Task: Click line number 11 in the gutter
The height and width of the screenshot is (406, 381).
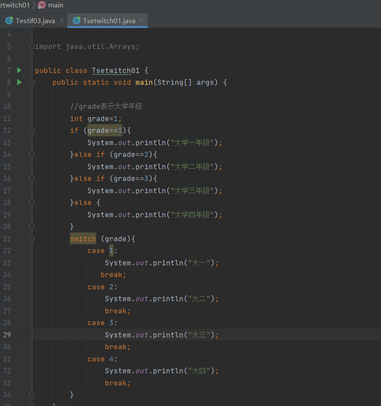Action: 7,118
